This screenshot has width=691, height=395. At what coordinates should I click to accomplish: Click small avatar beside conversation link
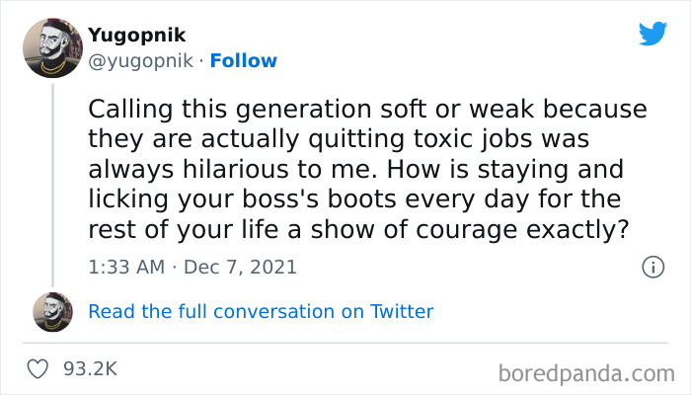coord(52,311)
